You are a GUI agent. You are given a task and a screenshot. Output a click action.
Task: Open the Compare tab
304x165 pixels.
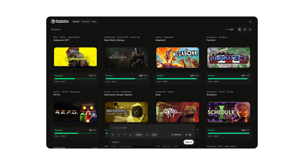pyautogui.click(x=86, y=22)
